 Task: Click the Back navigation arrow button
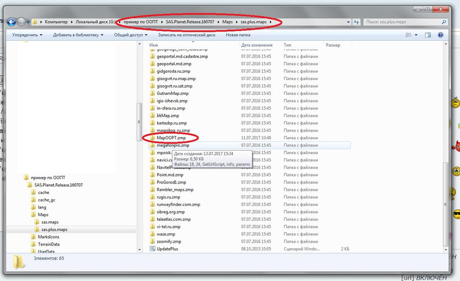(x=12, y=22)
